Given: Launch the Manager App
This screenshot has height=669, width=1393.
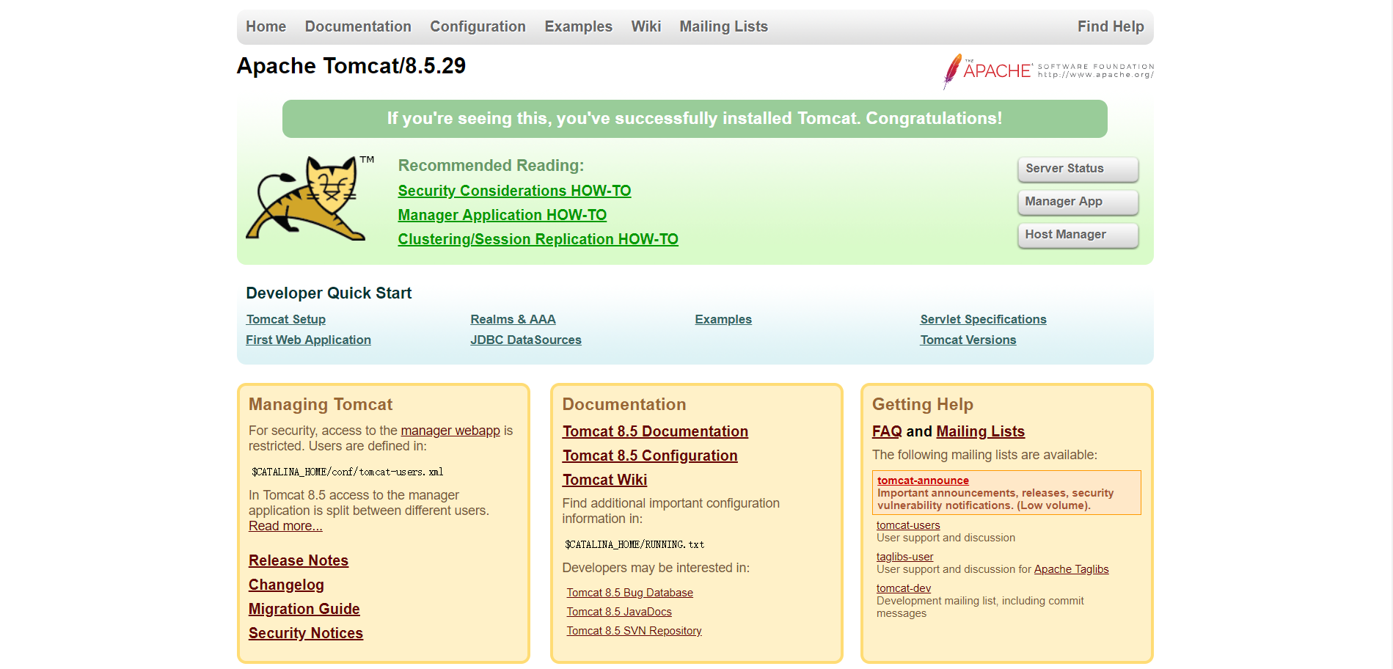Looking at the screenshot, I should (x=1077, y=202).
